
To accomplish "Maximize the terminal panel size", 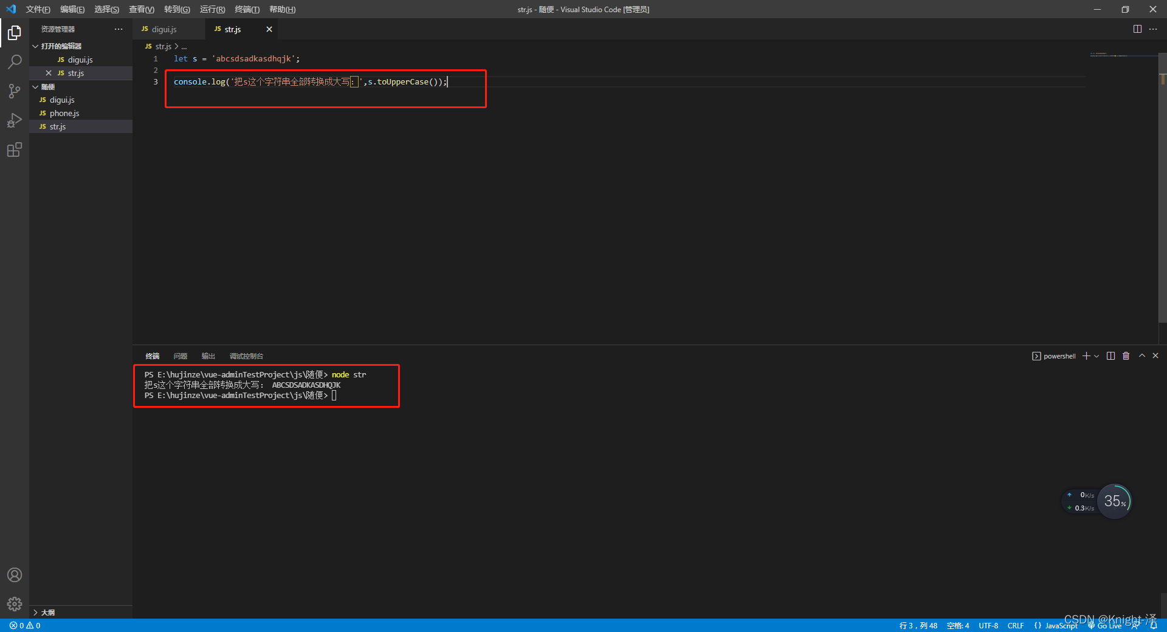I will coord(1142,356).
